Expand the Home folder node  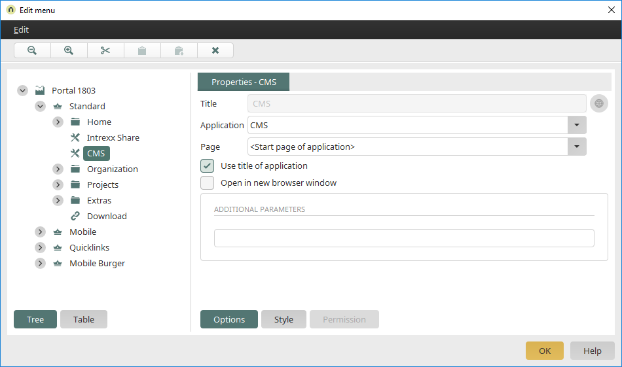click(58, 122)
